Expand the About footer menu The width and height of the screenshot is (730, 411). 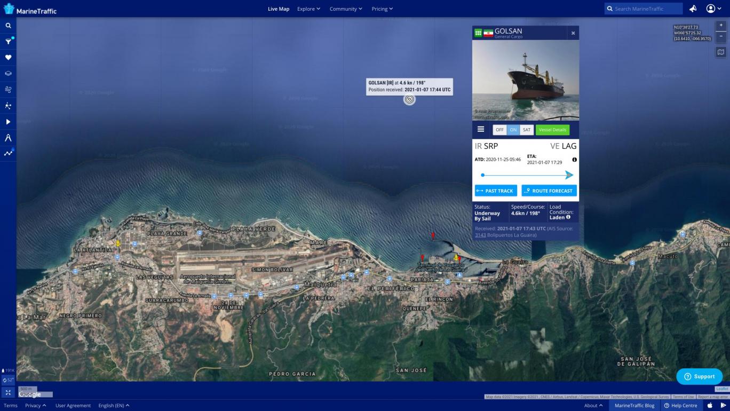pos(593,406)
